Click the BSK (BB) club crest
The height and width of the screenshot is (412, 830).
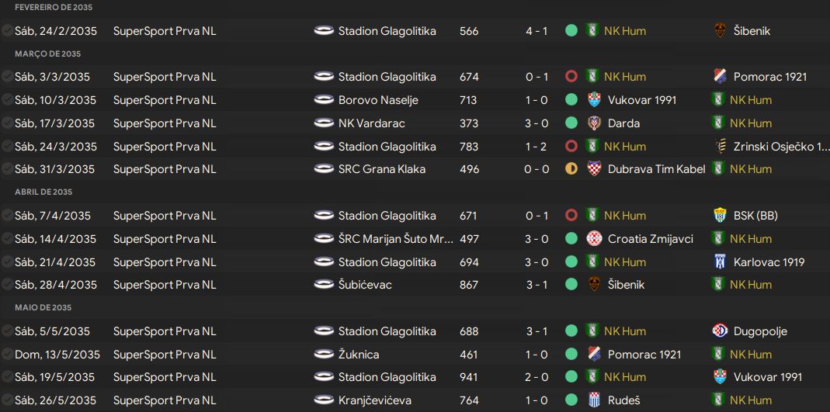tap(720, 216)
